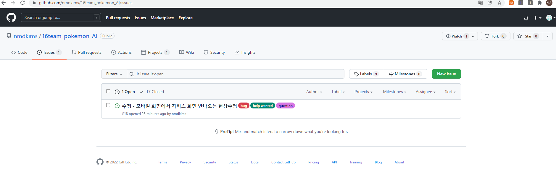Open the Projects filter dropdown in issue list
The width and height of the screenshot is (556, 177).
tap(363, 92)
